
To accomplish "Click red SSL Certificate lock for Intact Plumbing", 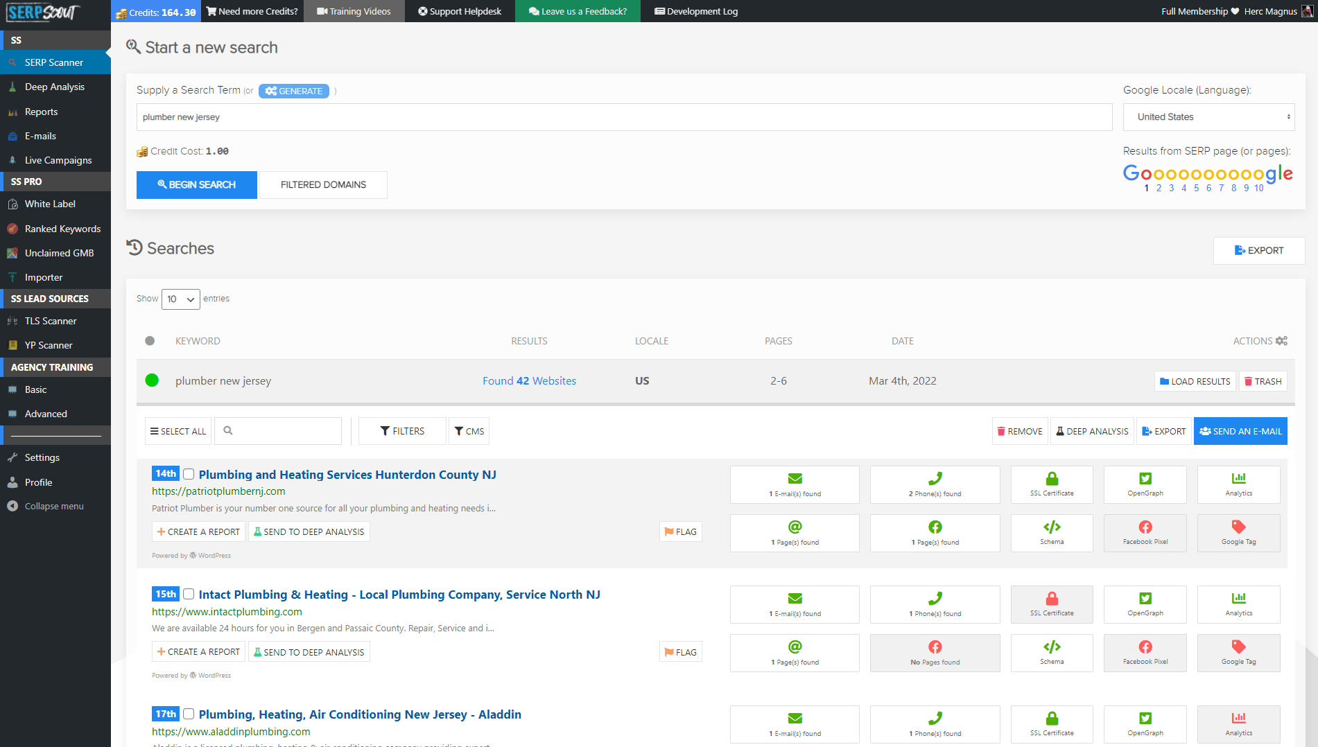I will [1052, 599].
